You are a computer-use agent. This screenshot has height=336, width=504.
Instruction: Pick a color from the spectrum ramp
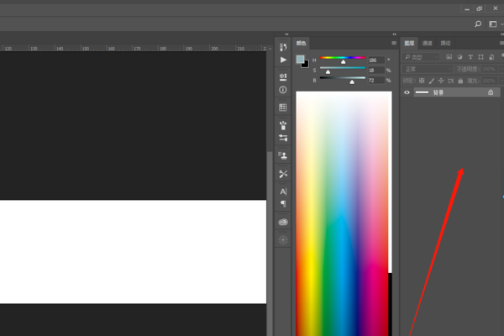click(x=342, y=213)
